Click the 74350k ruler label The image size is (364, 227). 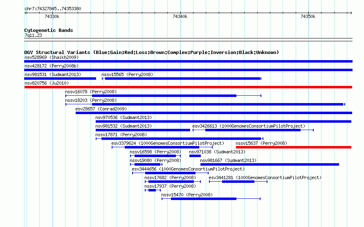pyautogui.click(x=308, y=16)
